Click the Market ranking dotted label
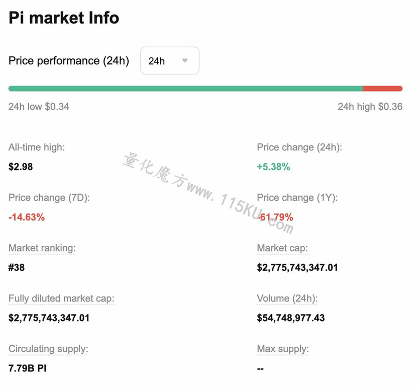The width and height of the screenshot is (418, 386). pyautogui.click(x=42, y=248)
